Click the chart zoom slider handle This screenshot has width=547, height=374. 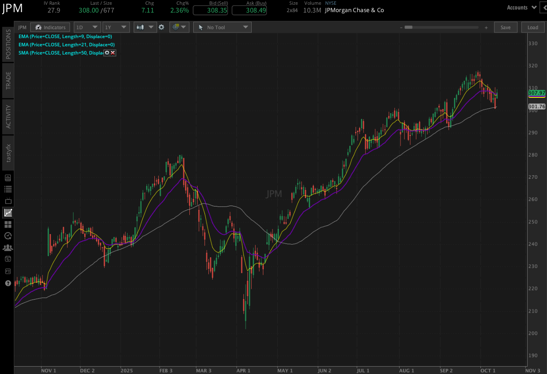[408, 27]
